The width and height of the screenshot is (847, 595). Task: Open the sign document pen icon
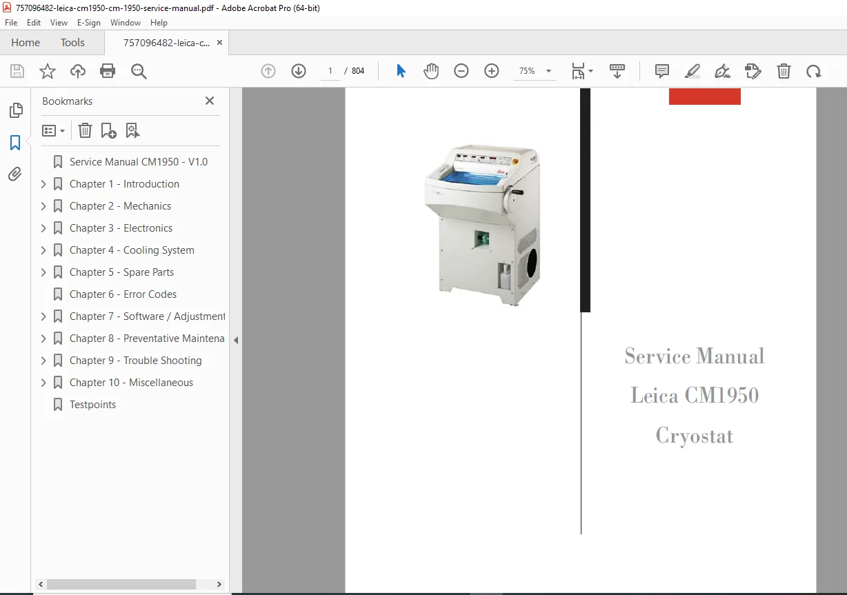pyautogui.click(x=722, y=71)
